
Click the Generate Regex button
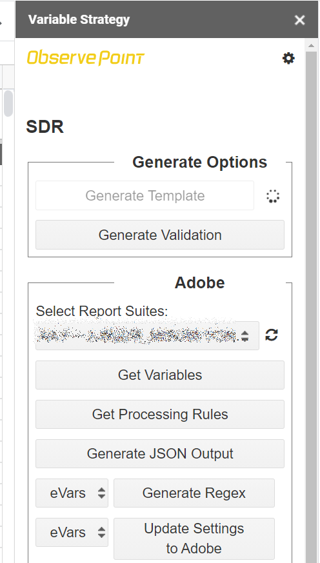[x=194, y=493]
